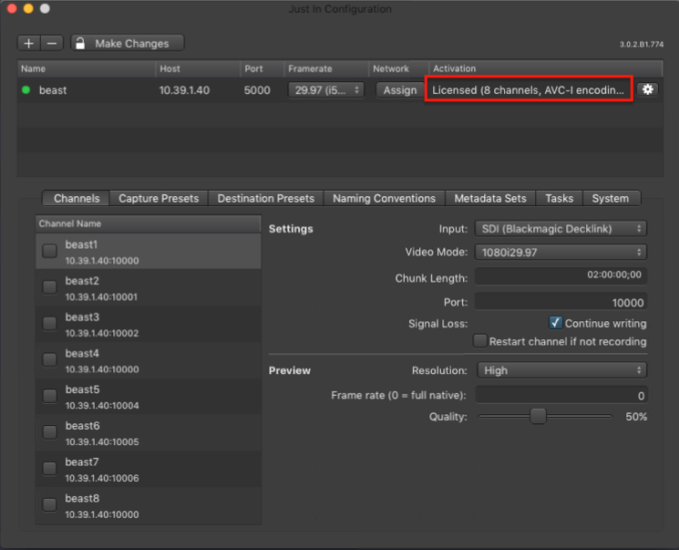Select host address 10.39.1.40 cell
The image size is (679, 550).
pyautogui.click(x=184, y=90)
